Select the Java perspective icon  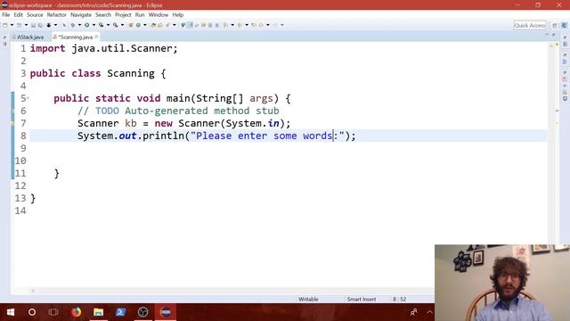click(564, 25)
